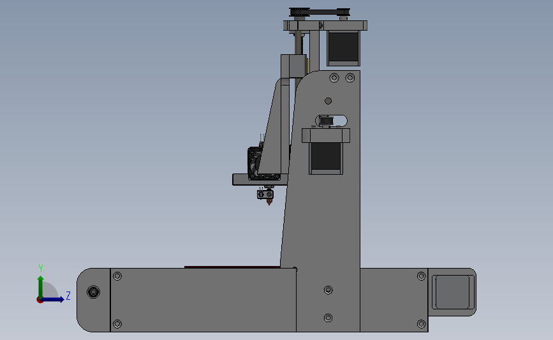Select the lead screw rod below top plate
Screen dimensions: 553x340
click(x=299, y=42)
